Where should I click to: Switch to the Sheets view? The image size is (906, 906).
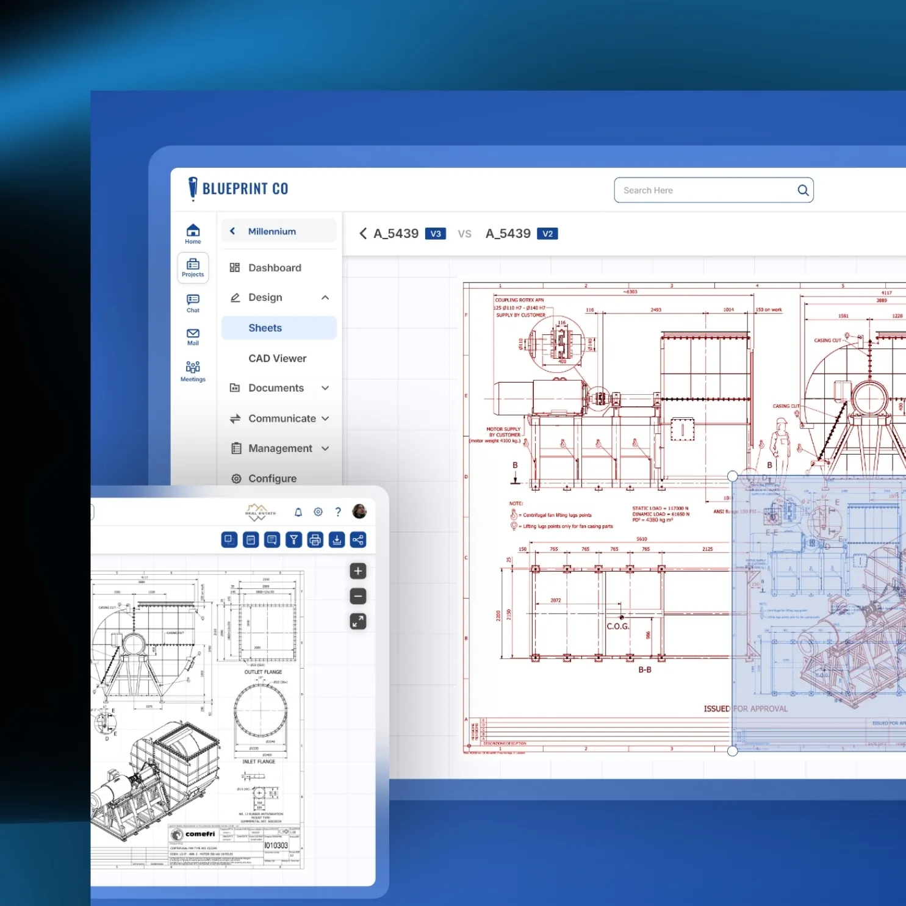click(265, 328)
